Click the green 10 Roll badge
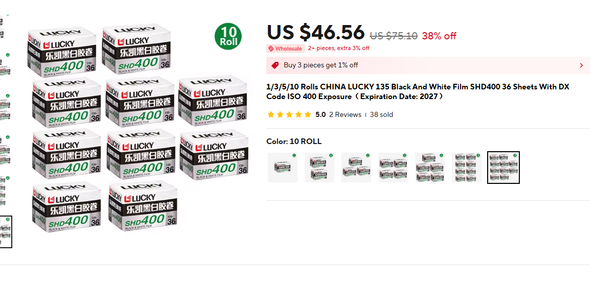The image size is (595, 285). [x=228, y=36]
